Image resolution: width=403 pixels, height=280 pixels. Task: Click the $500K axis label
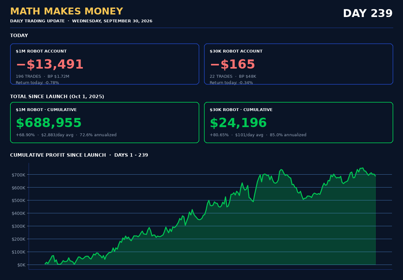(x=19, y=200)
